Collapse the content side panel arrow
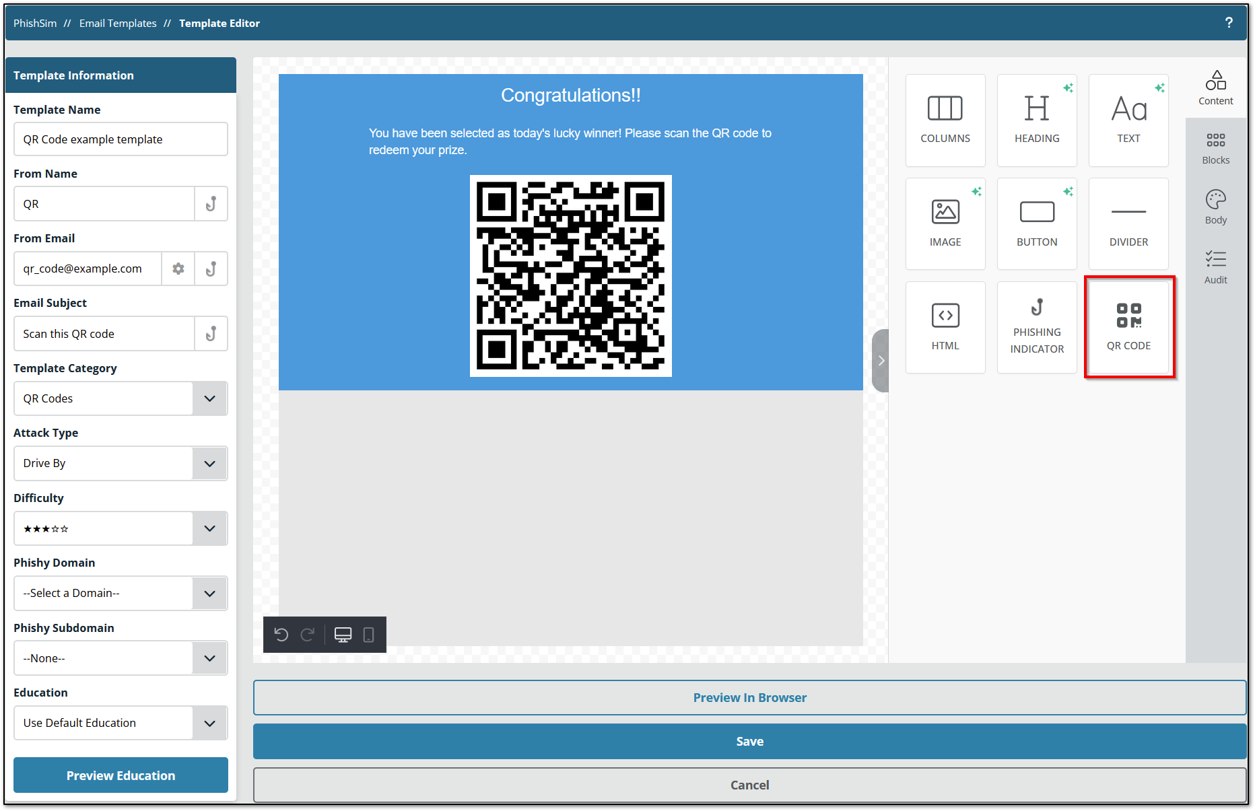The width and height of the screenshot is (1255, 811). click(x=881, y=361)
